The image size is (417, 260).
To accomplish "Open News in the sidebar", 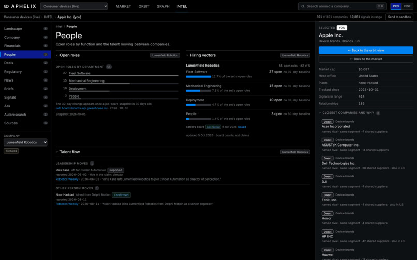I will click(x=25, y=80).
